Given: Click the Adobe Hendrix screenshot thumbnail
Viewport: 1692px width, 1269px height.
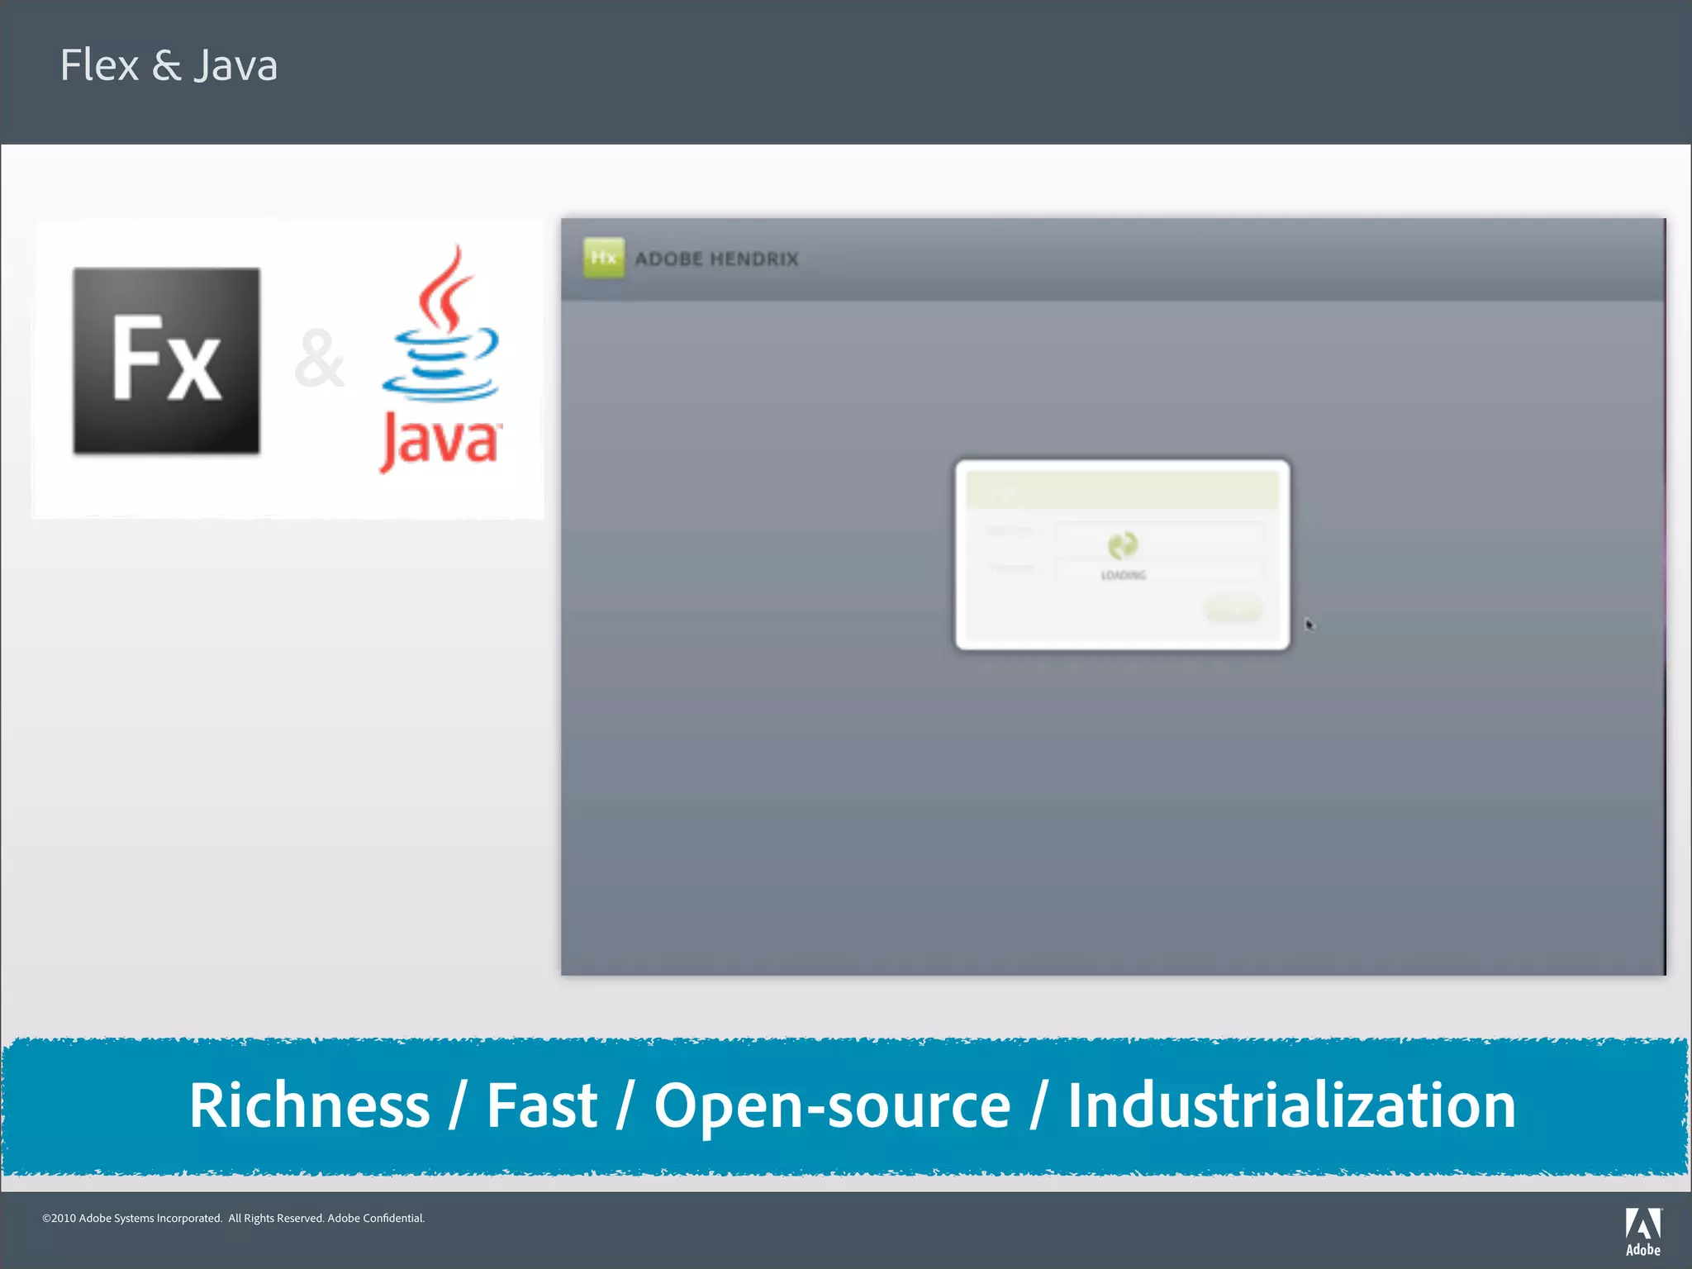Looking at the screenshot, I should 1114,596.
